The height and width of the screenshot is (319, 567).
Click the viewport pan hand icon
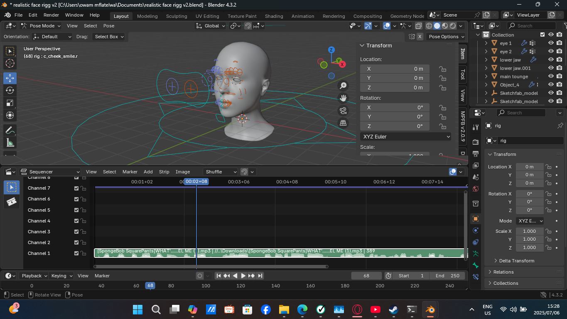pos(343,98)
